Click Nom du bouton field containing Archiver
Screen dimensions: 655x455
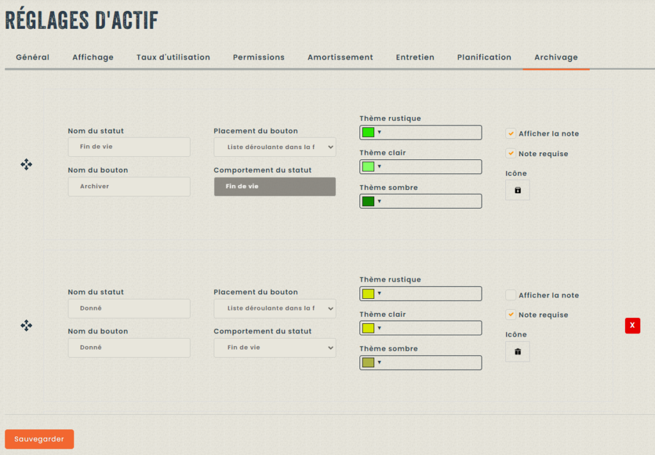coord(129,187)
